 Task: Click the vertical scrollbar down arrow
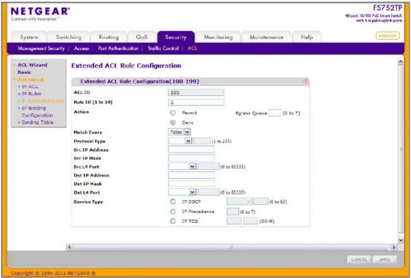pyautogui.click(x=401, y=240)
